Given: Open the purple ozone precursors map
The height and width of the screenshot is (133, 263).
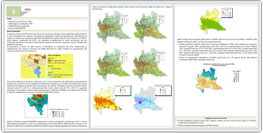Looking at the screenshot, I should point(148,100).
